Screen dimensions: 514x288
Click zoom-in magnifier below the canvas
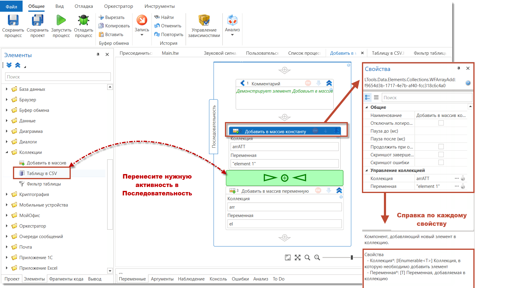(307, 258)
